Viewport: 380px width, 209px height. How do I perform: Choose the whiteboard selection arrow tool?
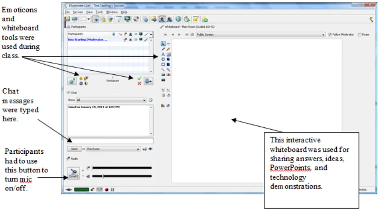(163, 44)
